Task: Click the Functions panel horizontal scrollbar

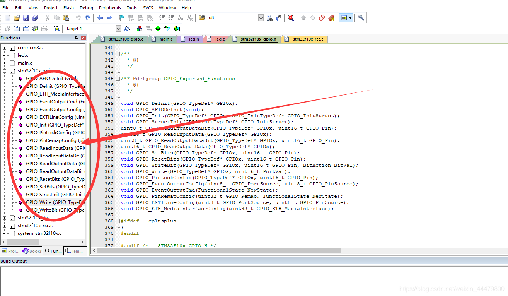Action: (x=43, y=242)
